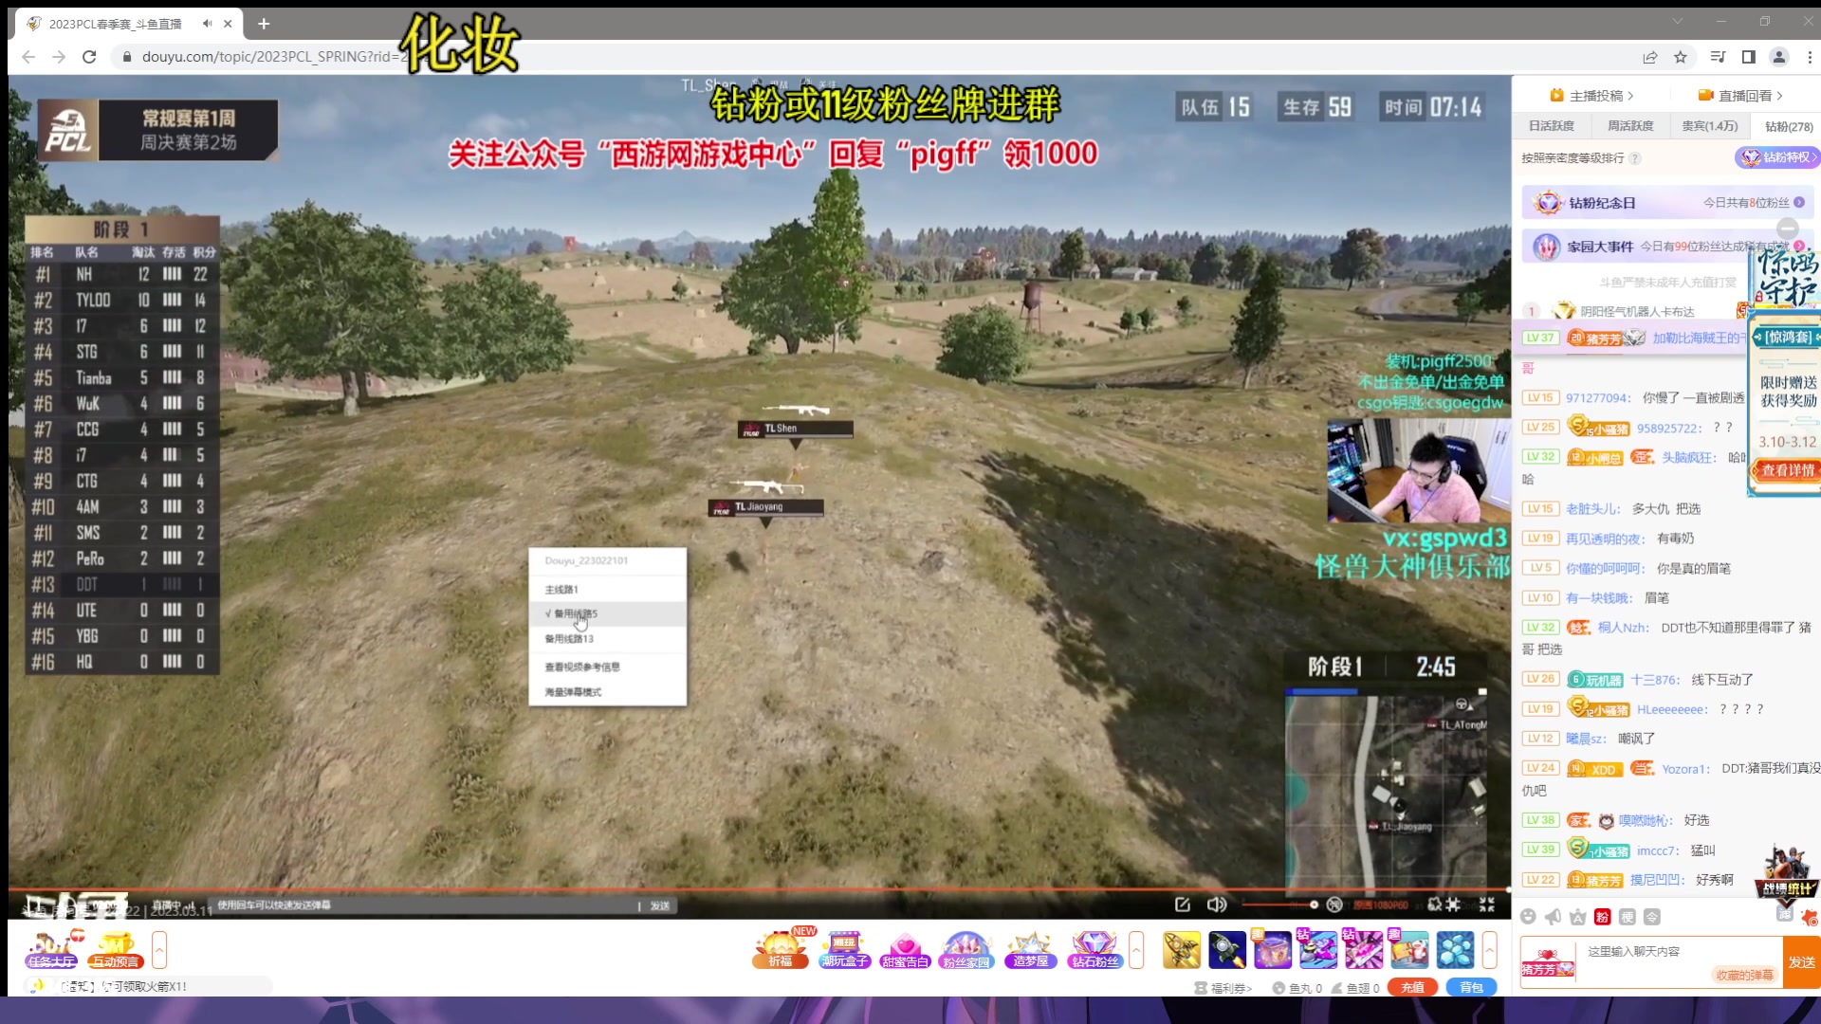This screenshot has width=1821, height=1024.
Task: Click the player volume slider handle
Action: pos(1314,905)
